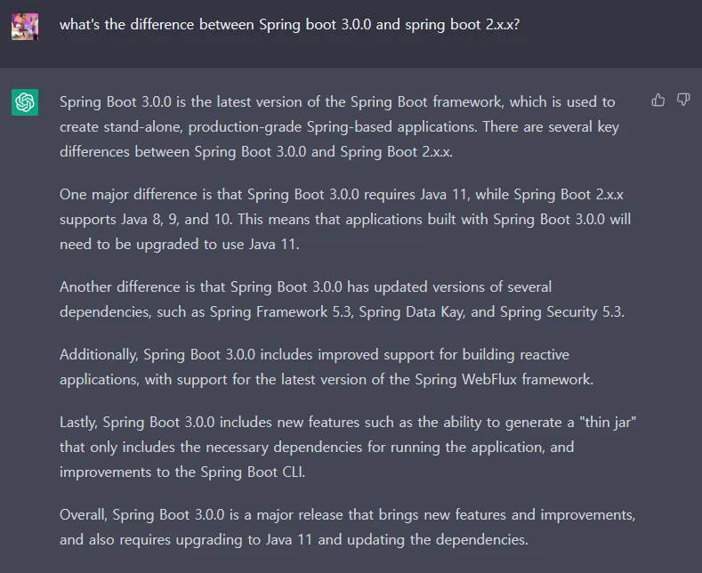Click the paragraph starting "Overall, Spring Boot"

pyautogui.click(x=347, y=527)
